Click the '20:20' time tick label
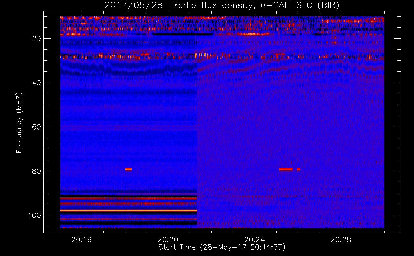414x256 pixels. [168, 240]
